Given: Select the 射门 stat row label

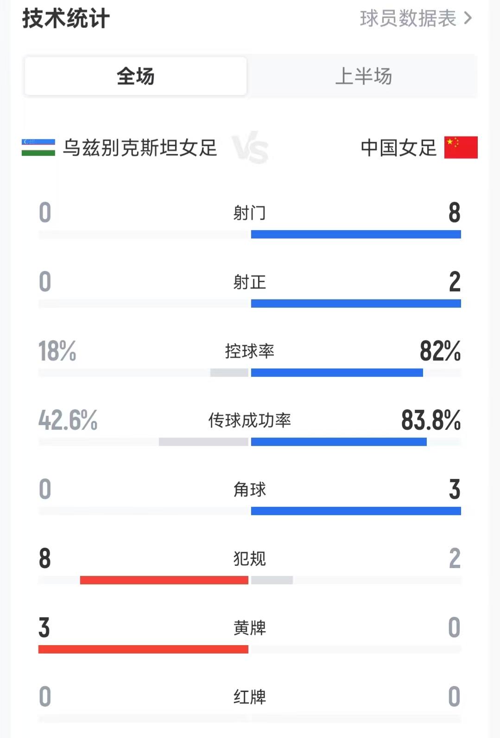Looking at the screenshot, I should [x=249, y=213].
